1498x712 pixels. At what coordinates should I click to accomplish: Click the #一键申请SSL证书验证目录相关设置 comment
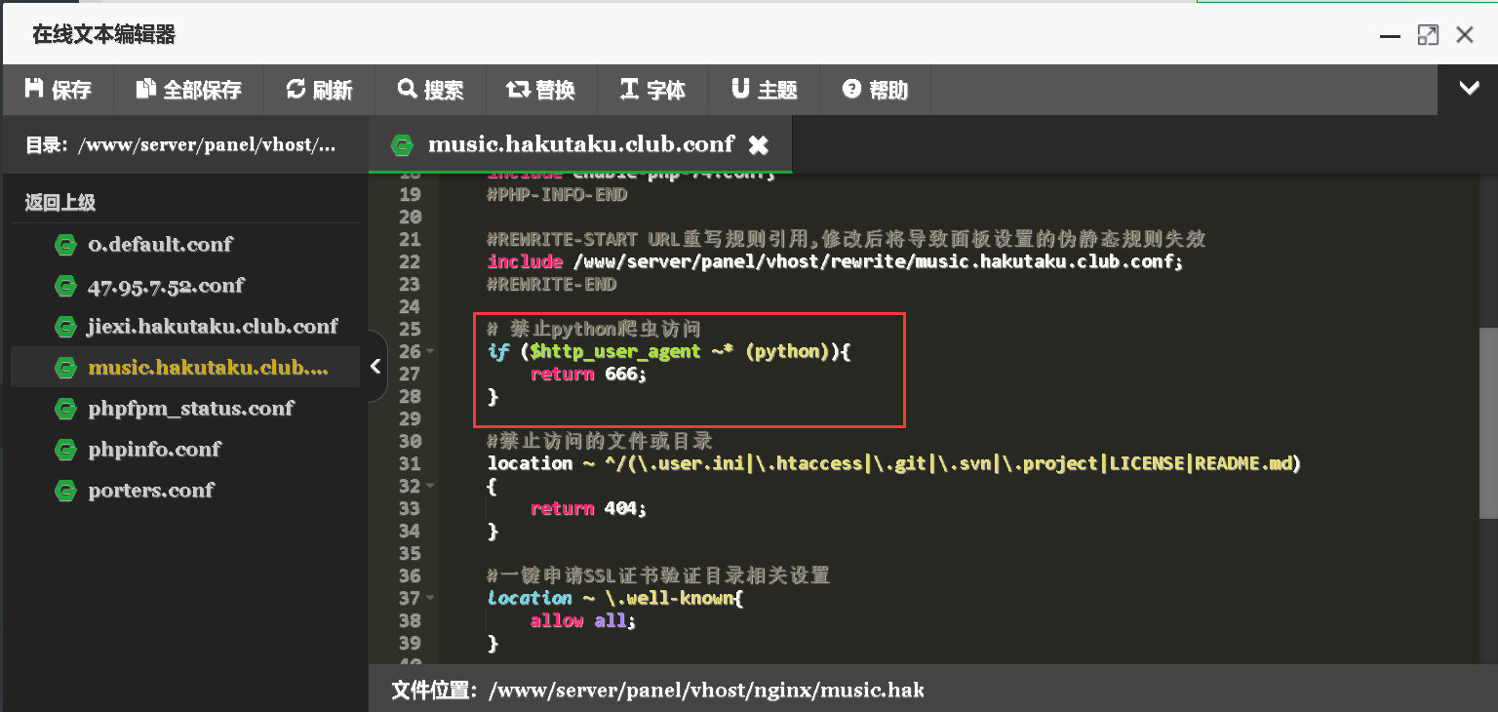pos(658,575)
